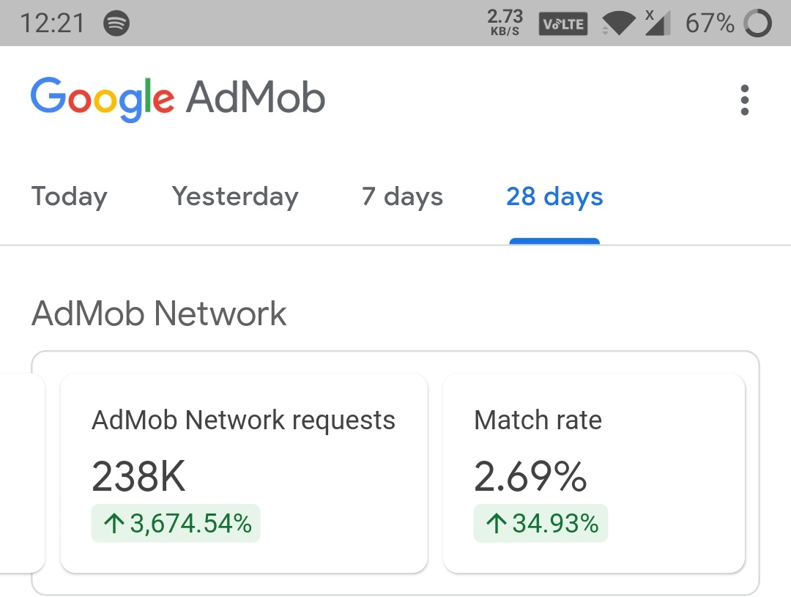
Task: Tap the Wi-Fi signal icon
Action: click(620, 24)
